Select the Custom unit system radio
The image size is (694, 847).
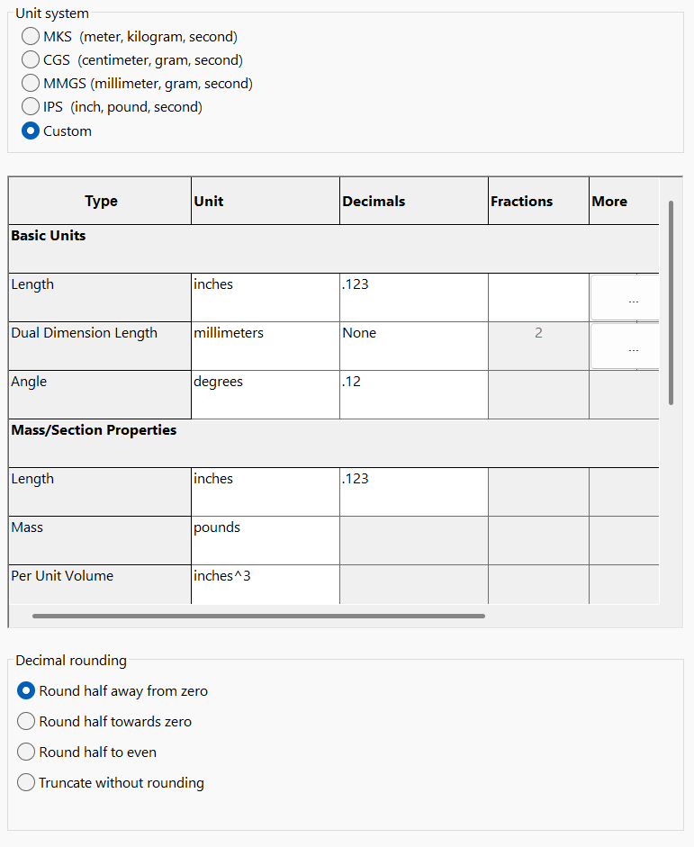[x=30, y=131]
